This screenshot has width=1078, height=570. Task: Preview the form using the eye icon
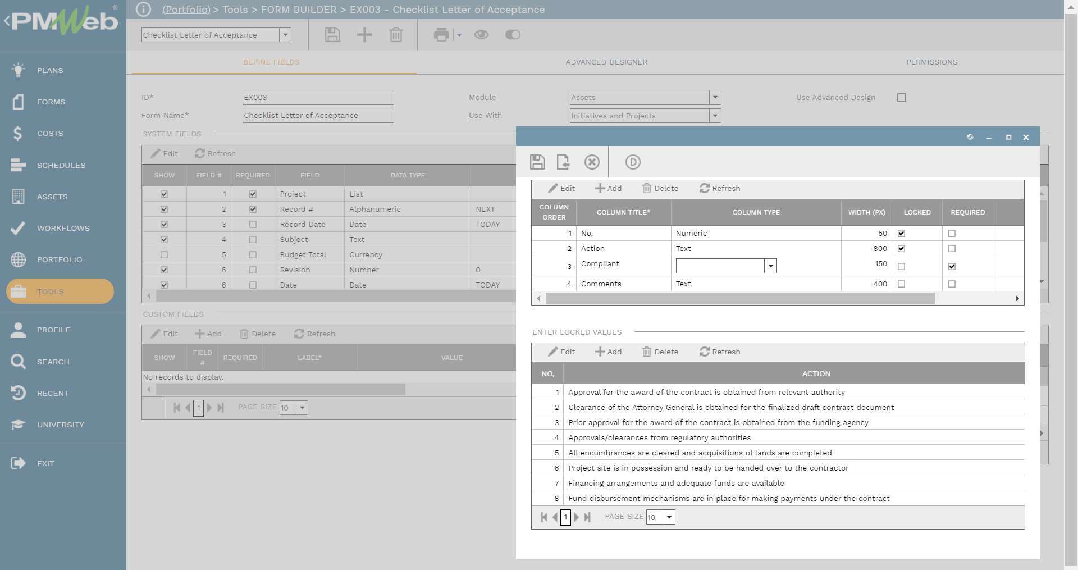[x=481, y=35]
